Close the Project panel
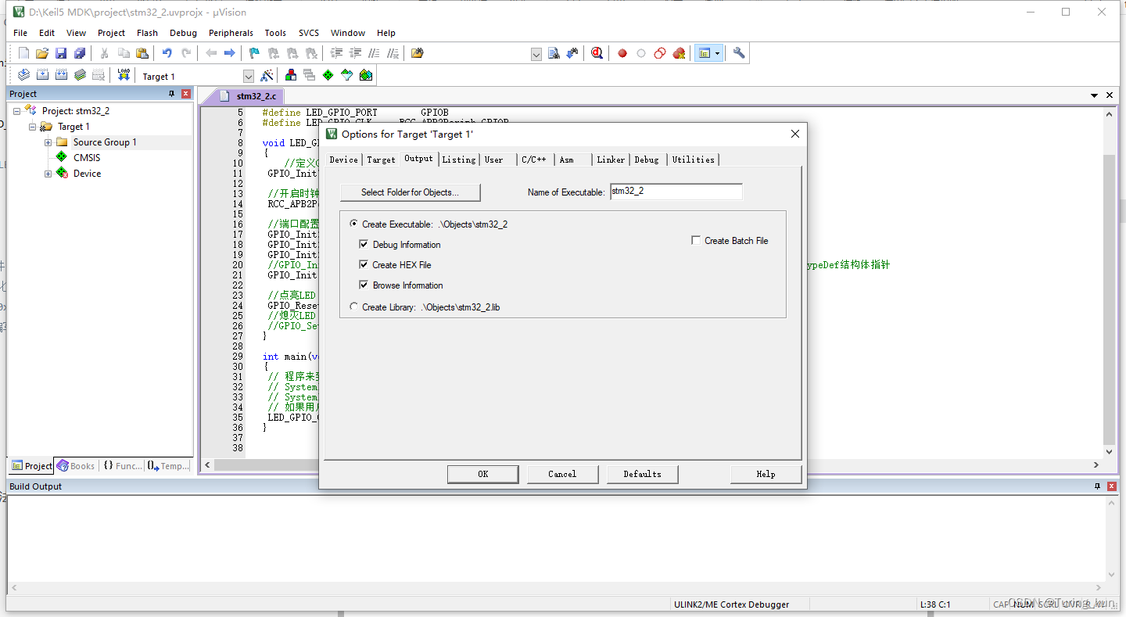 tap(186, 94)
